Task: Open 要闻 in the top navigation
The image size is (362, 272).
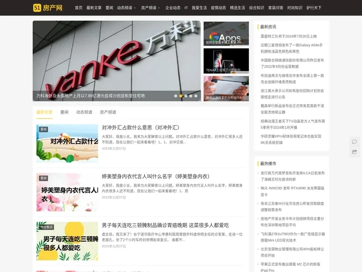Action: click(109, 8)
